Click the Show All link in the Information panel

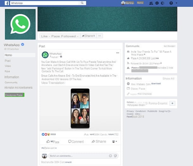tap(168, 79)
